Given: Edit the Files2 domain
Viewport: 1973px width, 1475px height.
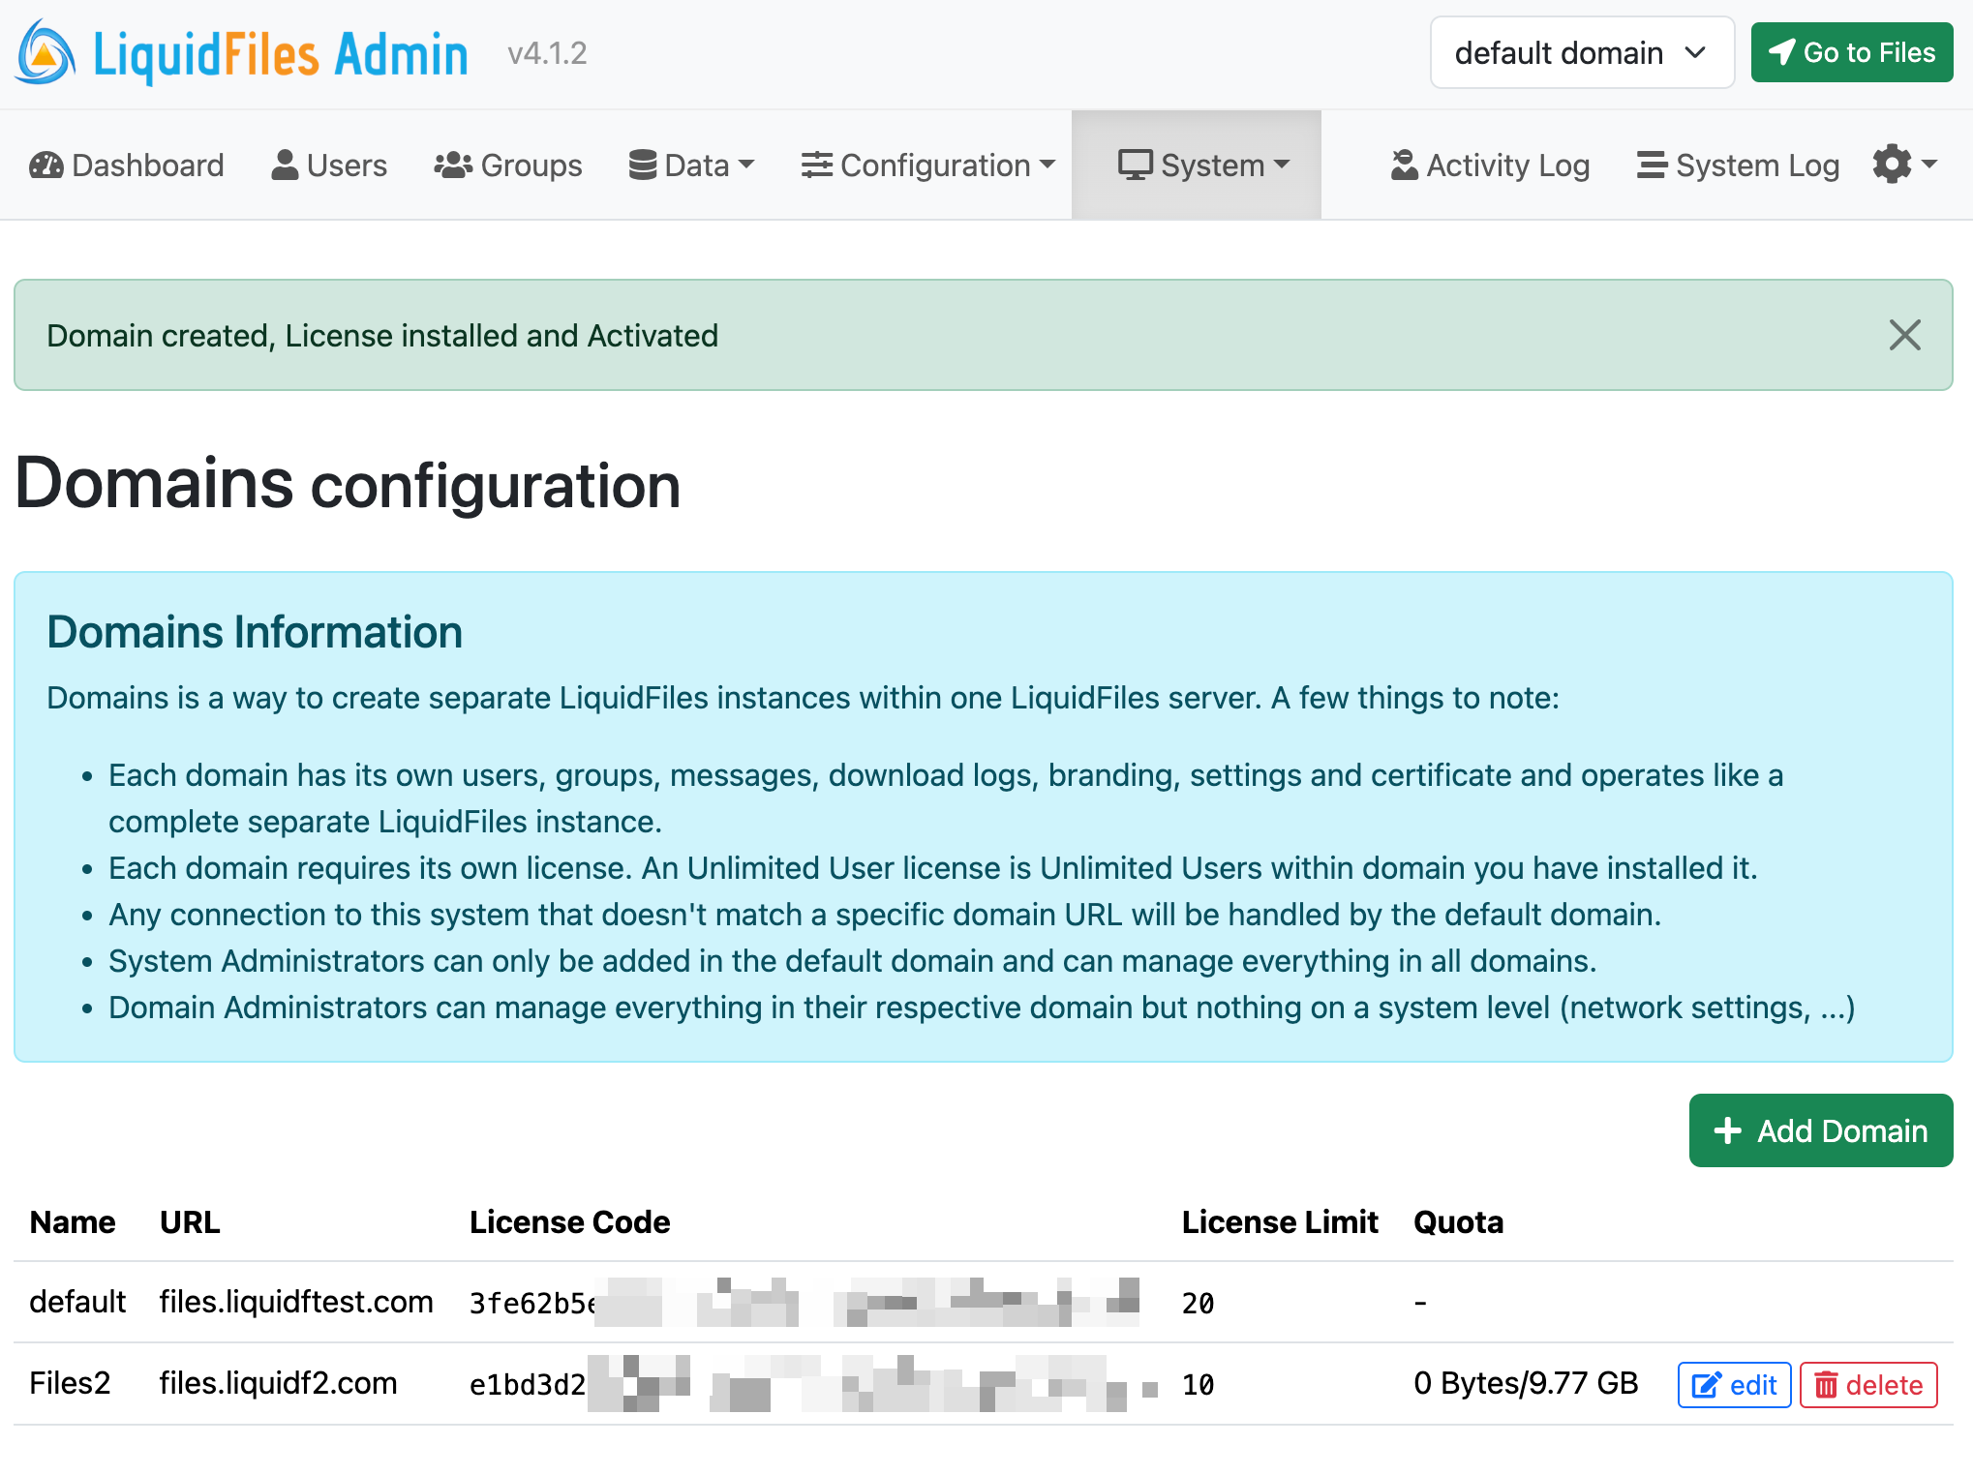Looking at the screenshot, I should coord(1733,1384).
